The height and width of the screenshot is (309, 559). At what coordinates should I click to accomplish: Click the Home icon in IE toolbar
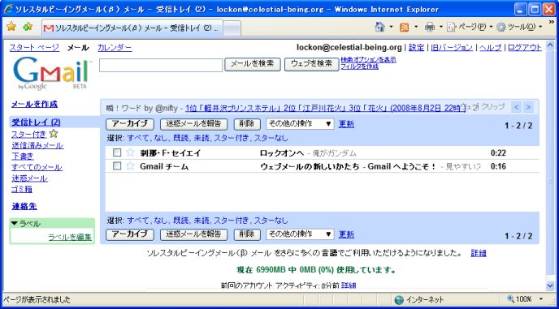coord(380,27)
